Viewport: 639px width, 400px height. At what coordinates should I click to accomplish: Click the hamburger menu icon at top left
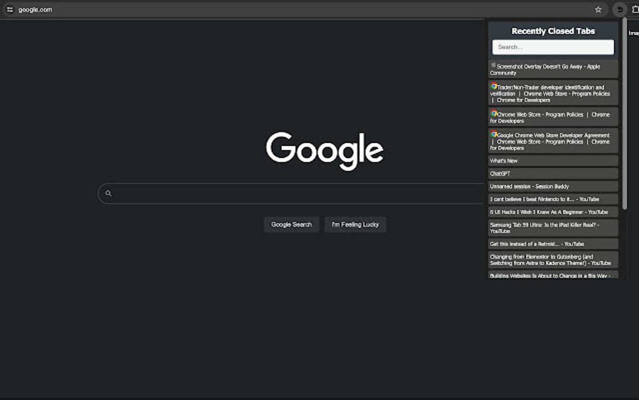(9, 9)
